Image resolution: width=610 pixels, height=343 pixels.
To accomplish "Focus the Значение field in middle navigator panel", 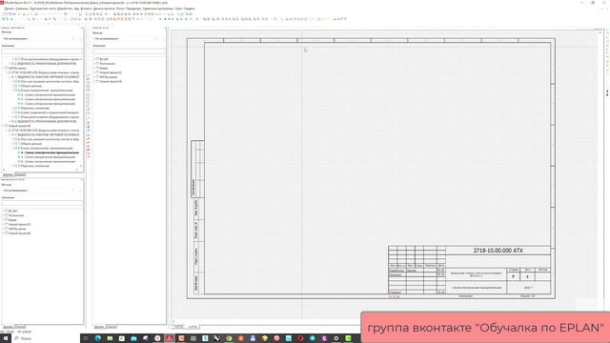I will click(x=130, y=51).
